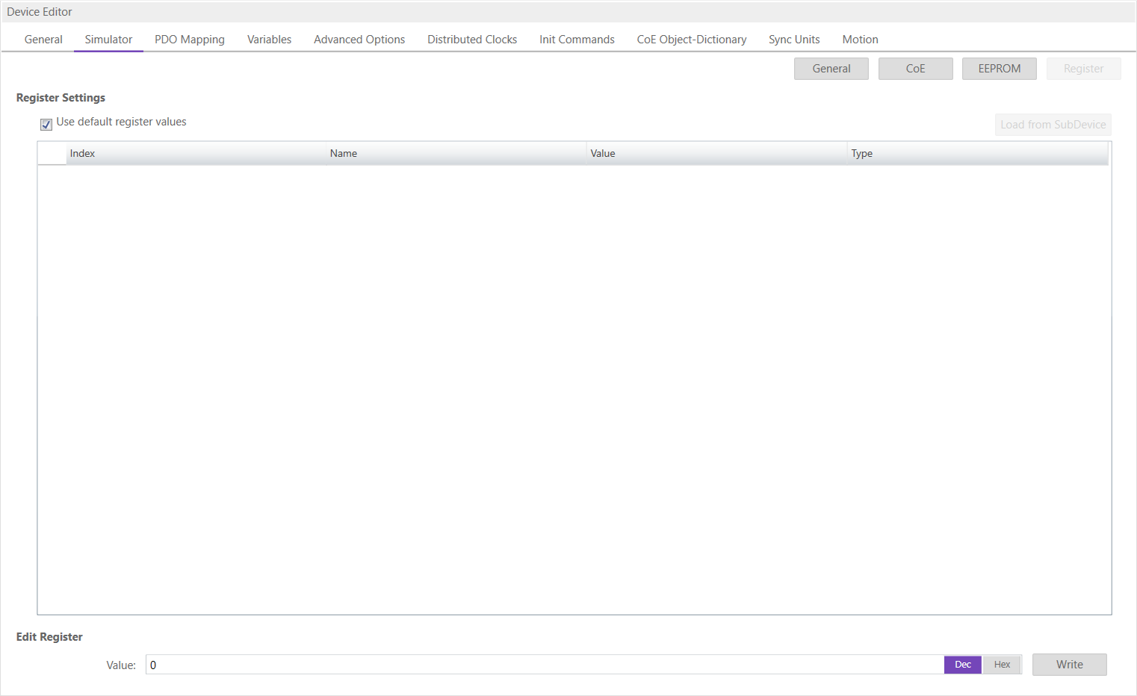View the CoE Object-Dictionary tab
The width and height of the screenshot is (1137, 696).
pyautogui.click(x=691, y=40)
